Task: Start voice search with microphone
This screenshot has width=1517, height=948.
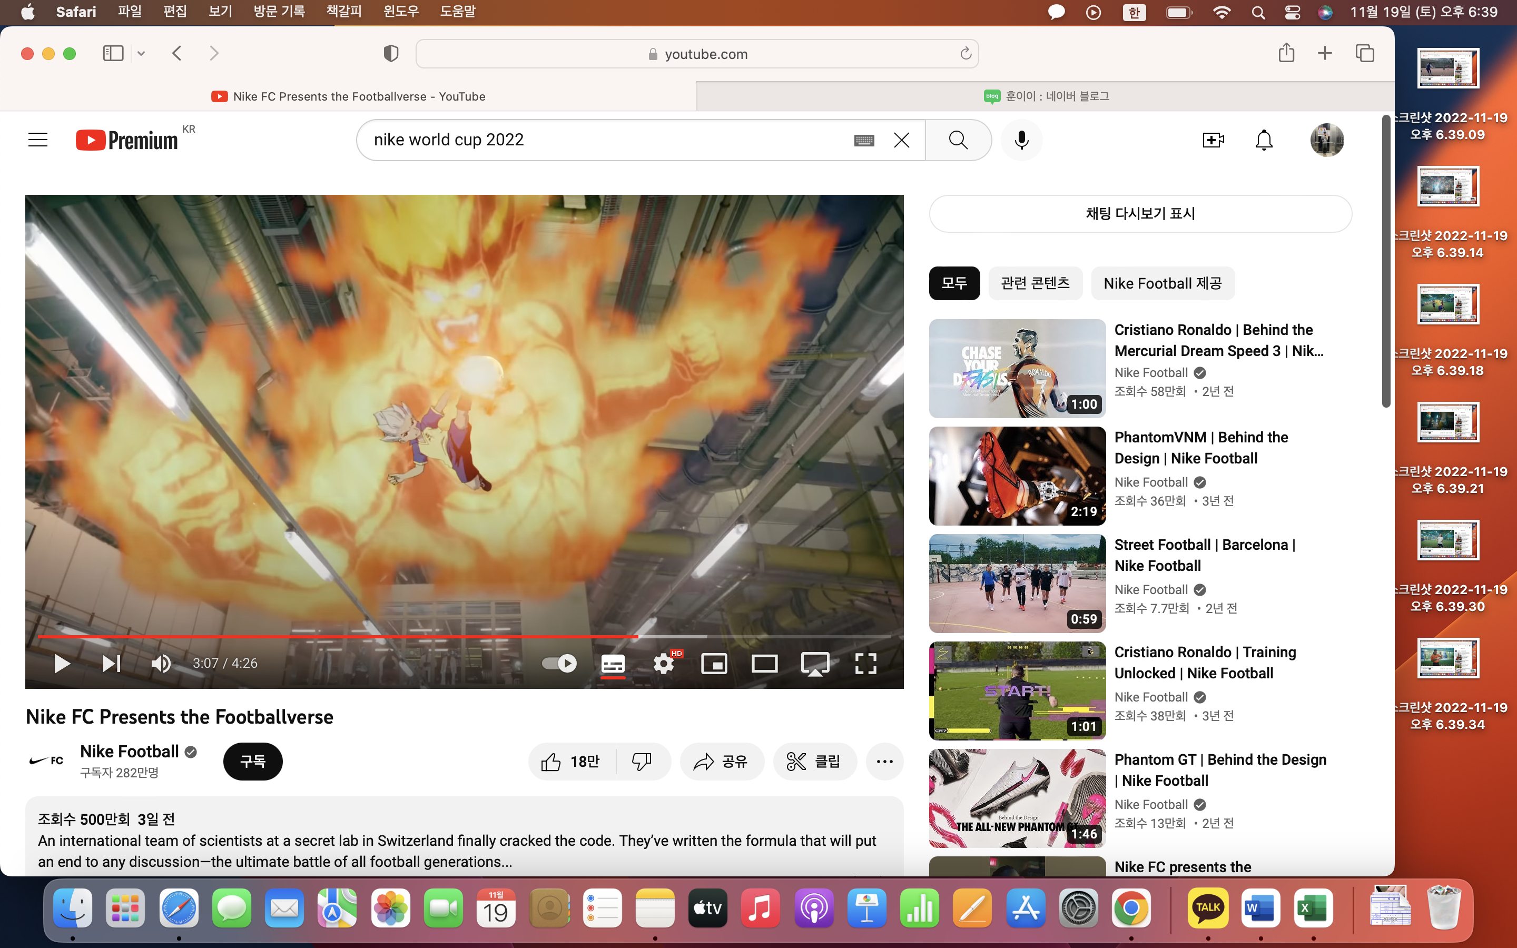Action: [1021, 140]
